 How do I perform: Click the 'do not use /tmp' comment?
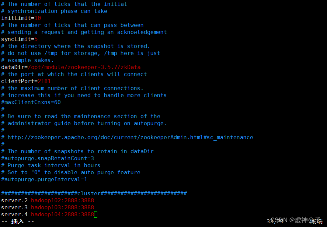tap(80, 53)
